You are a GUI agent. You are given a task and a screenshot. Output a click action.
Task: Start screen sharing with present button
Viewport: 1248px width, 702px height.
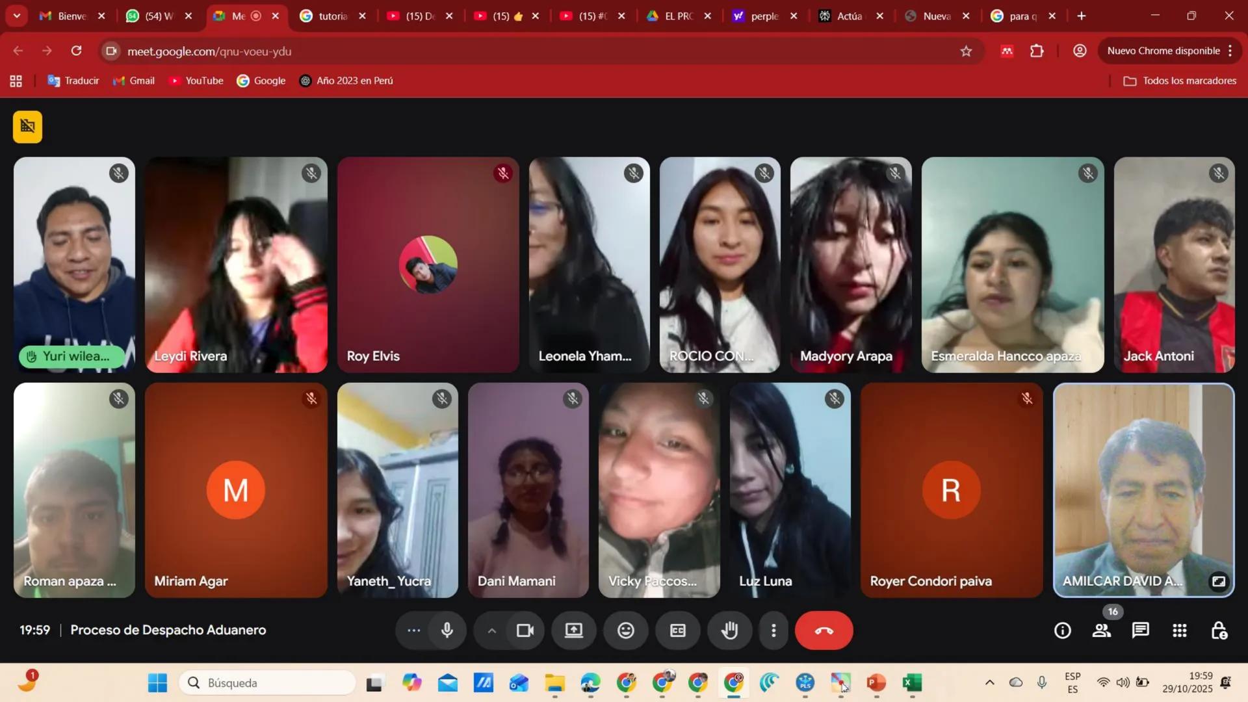(573, 630)
